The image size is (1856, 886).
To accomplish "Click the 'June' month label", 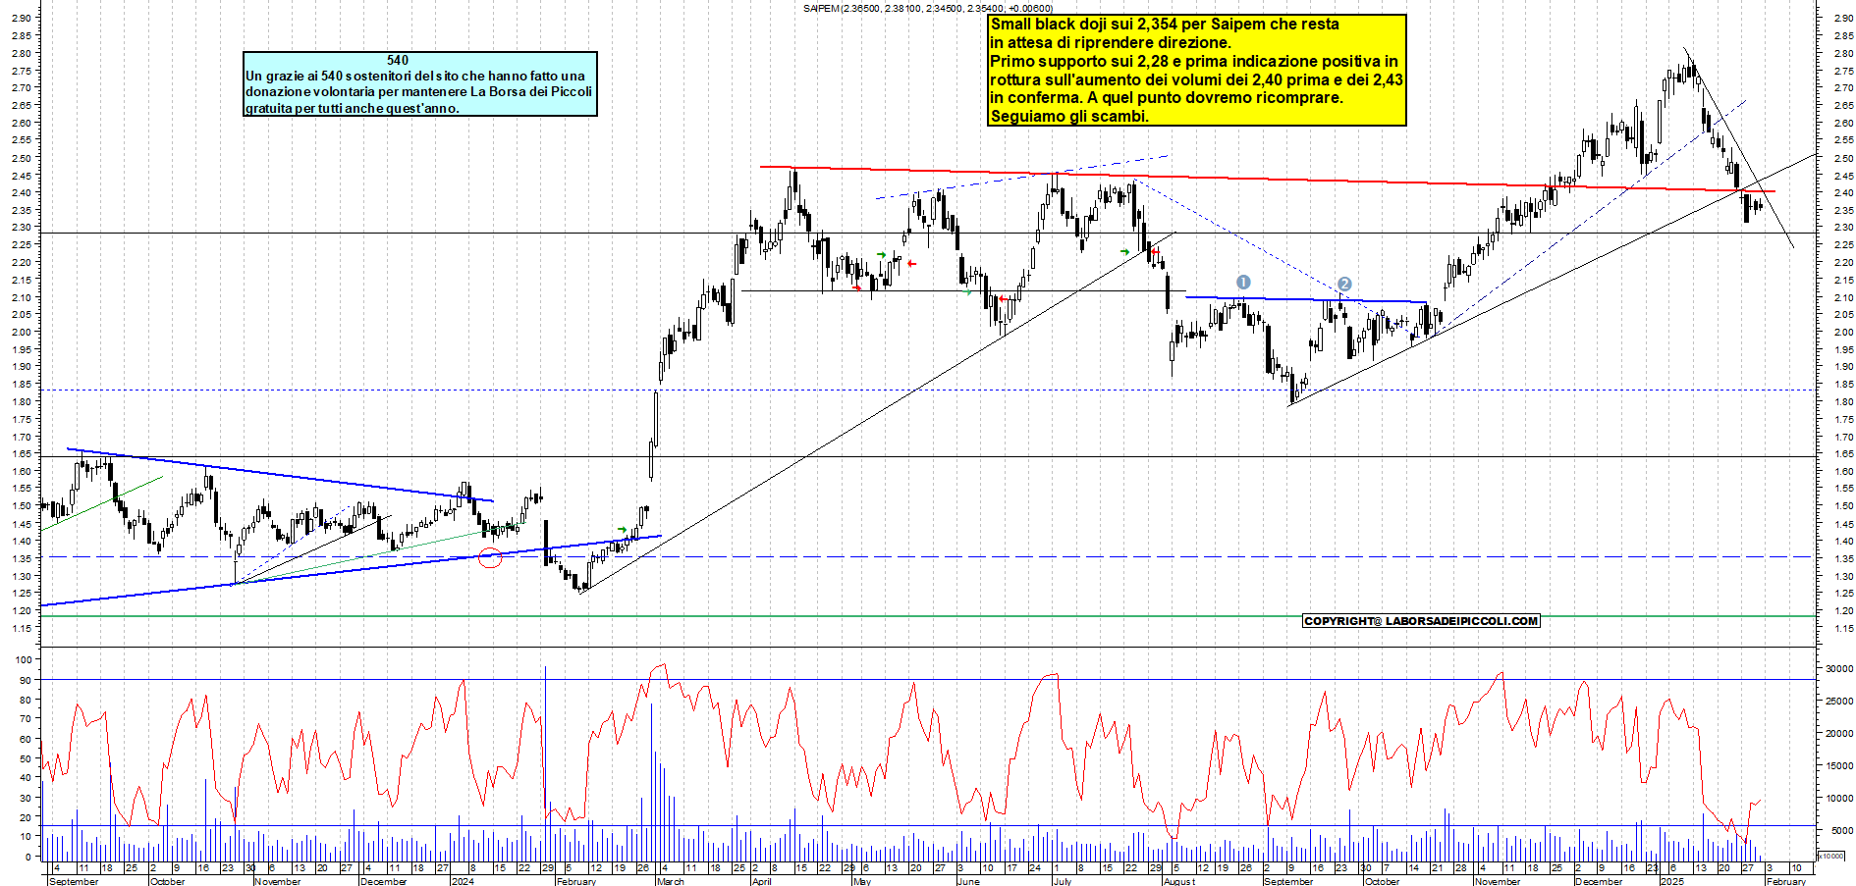I will [x=968, y=881].
